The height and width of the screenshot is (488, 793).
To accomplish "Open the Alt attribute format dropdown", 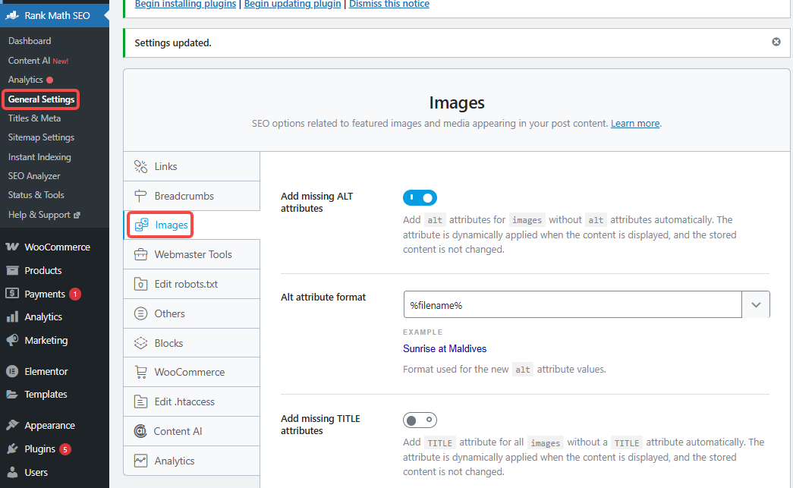I will coord(756,304).
